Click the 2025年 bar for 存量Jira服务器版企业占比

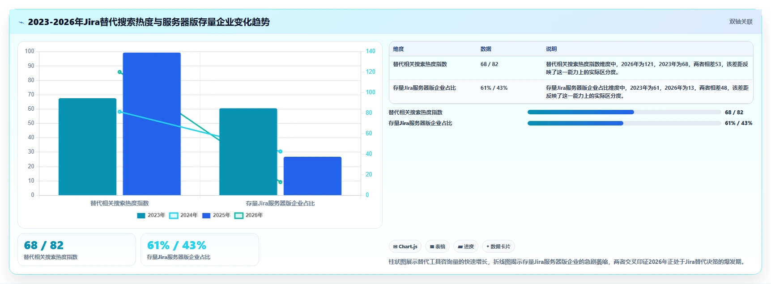click(x=312, y=176)
